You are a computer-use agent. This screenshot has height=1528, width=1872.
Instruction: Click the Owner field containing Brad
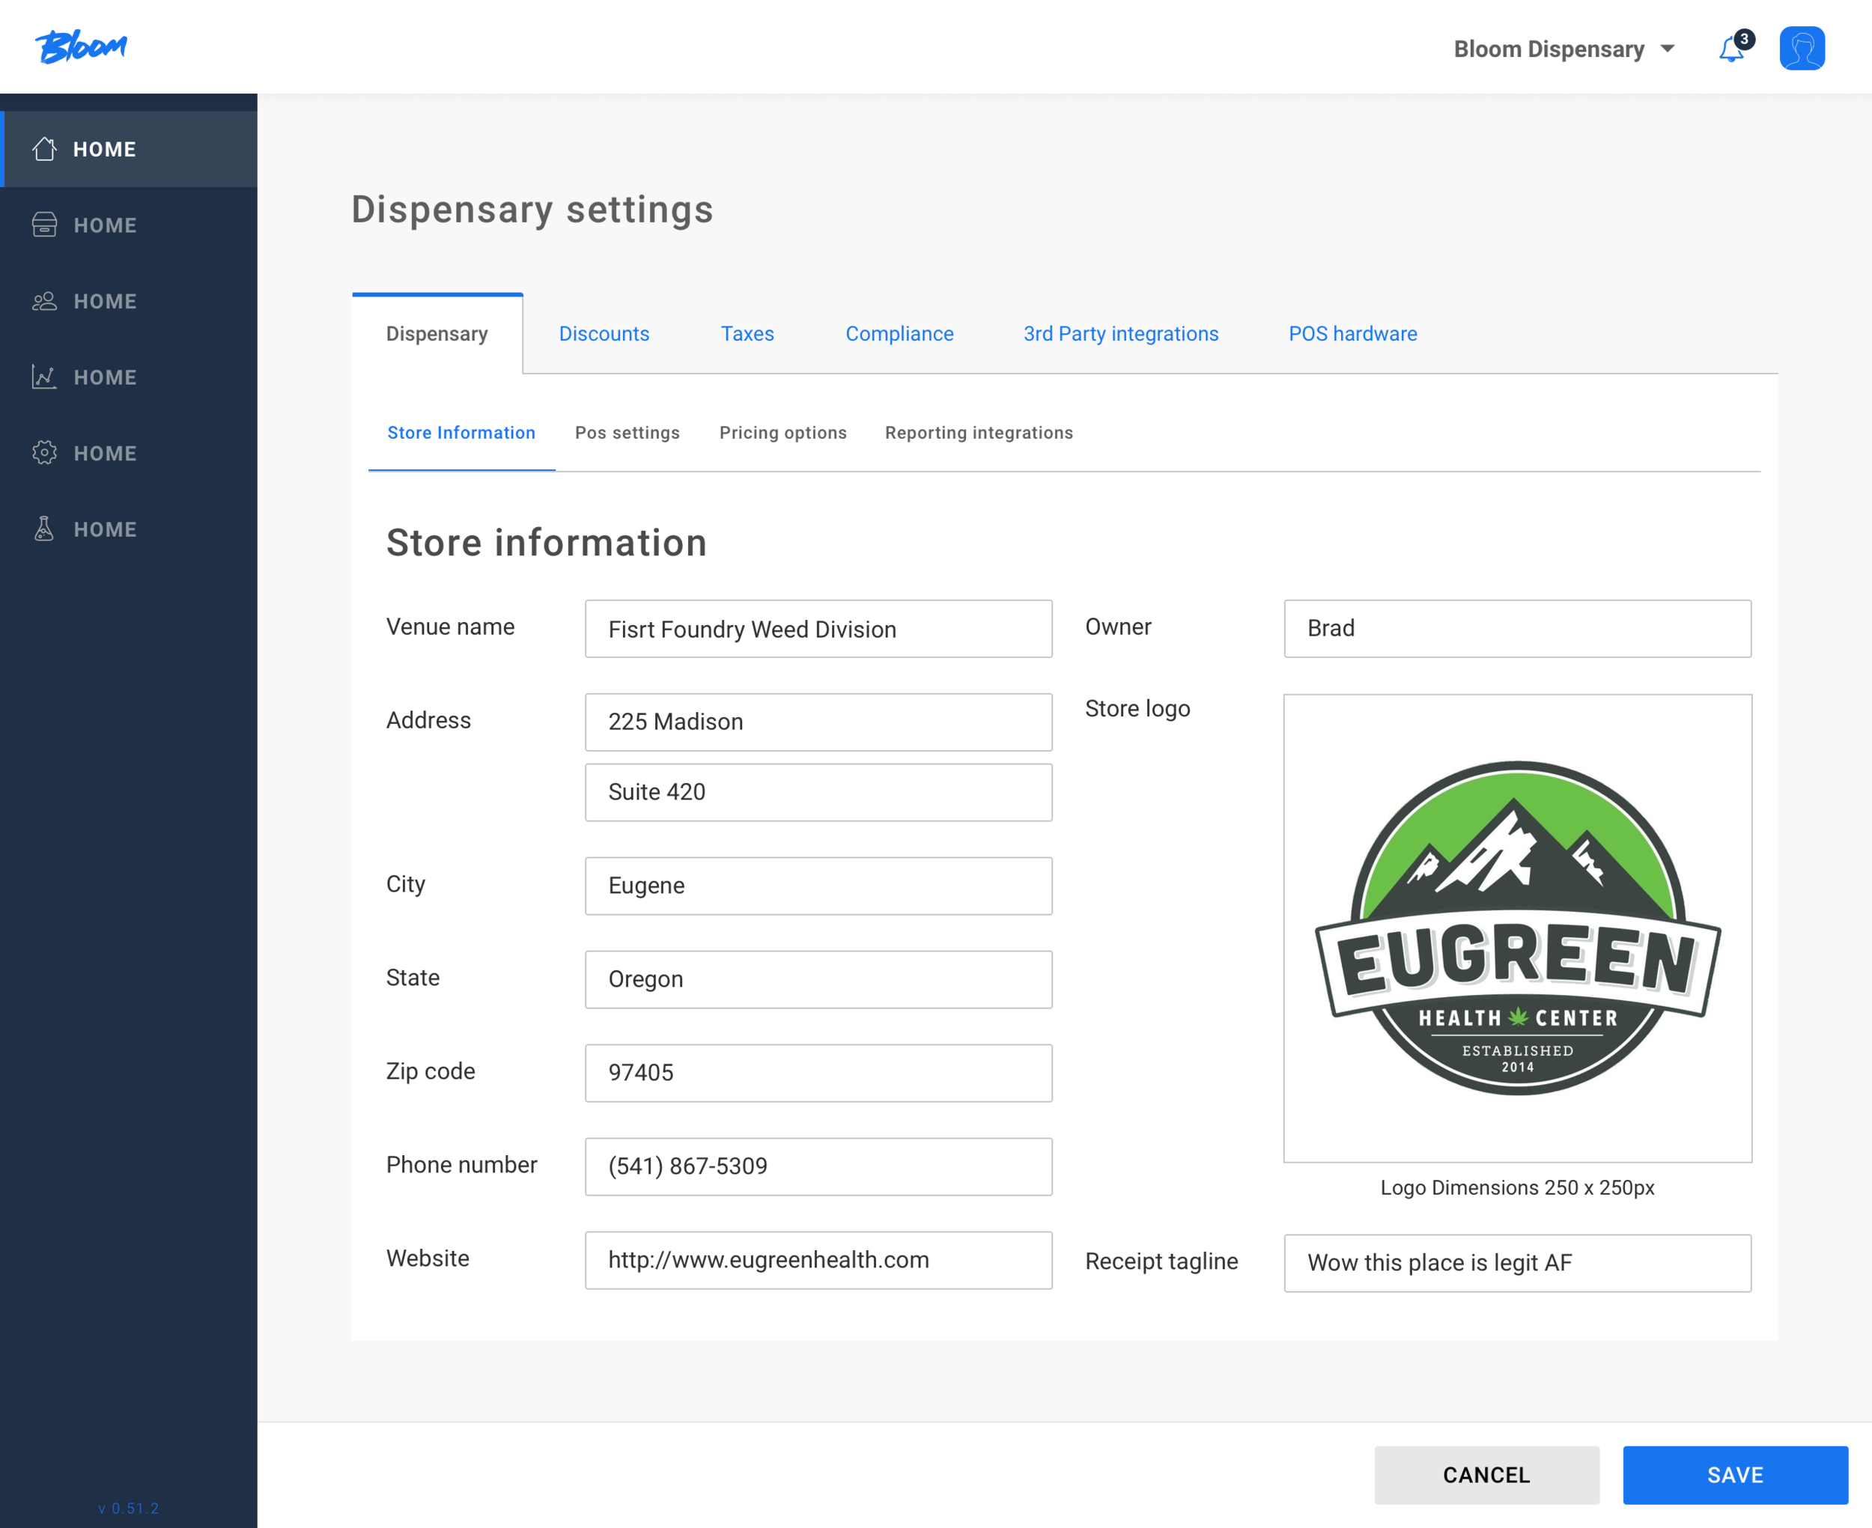point(1516,628)
